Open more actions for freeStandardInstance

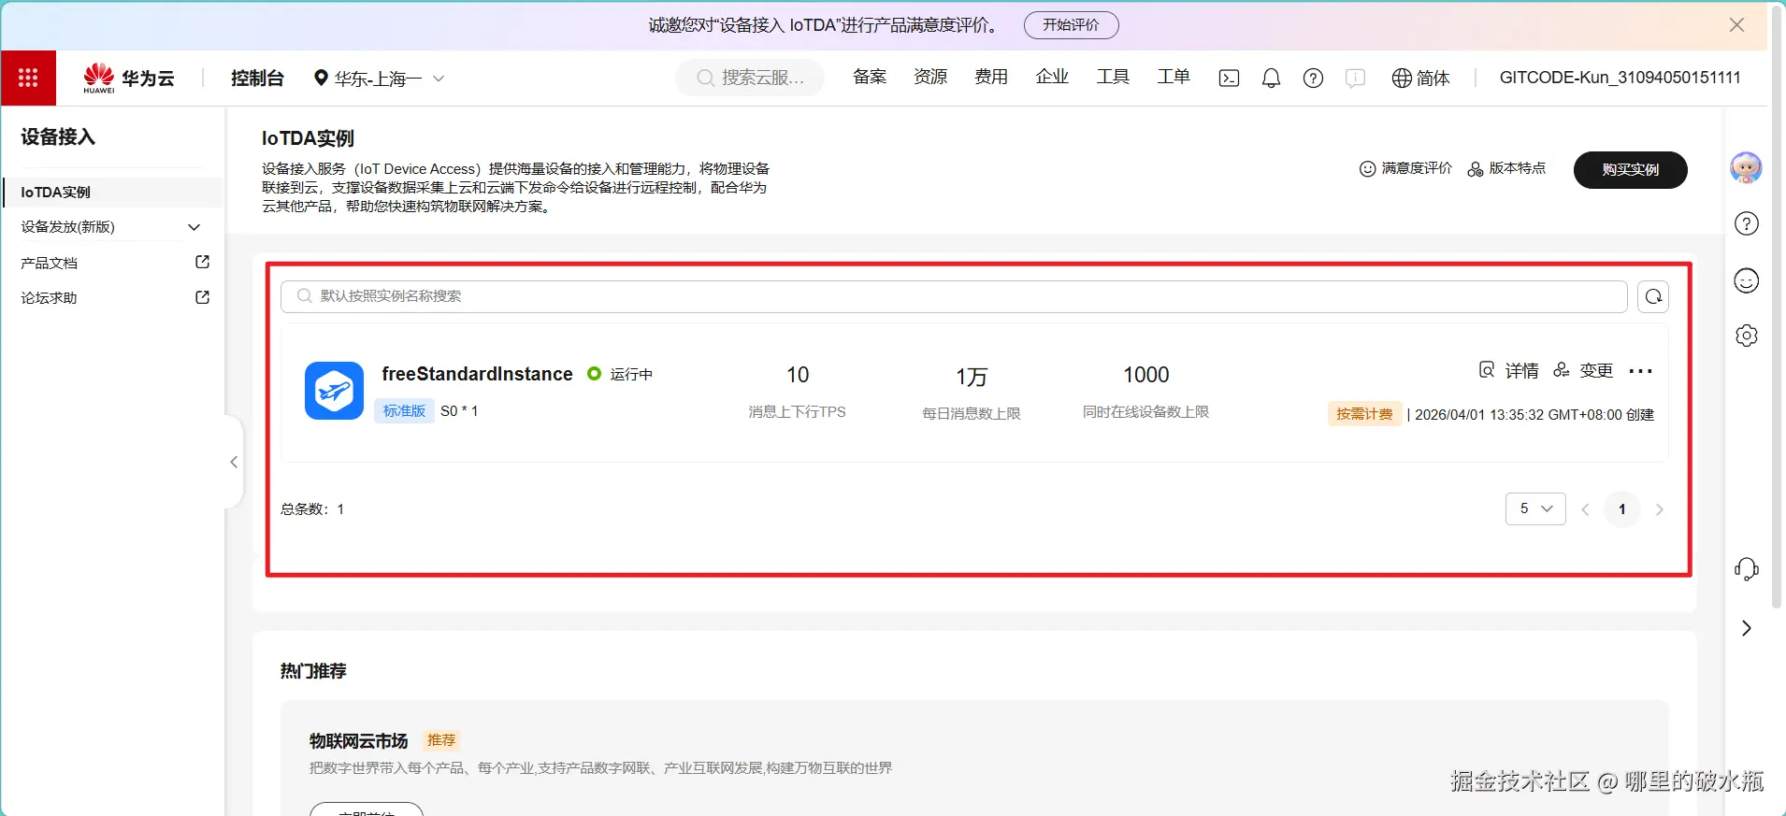1640,371
